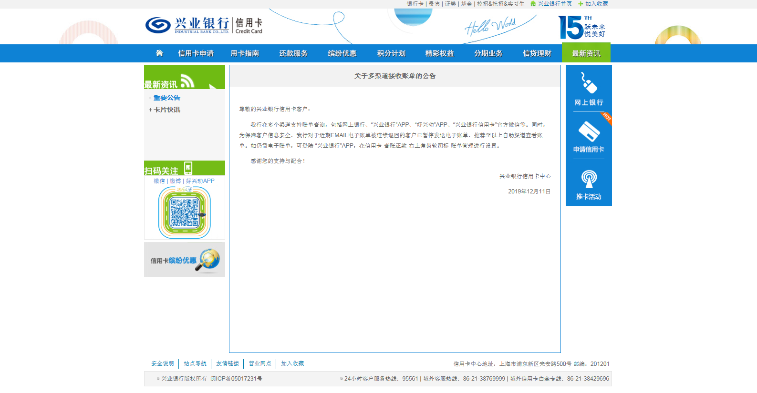757x393 pixels.
Task: Select the 最新资讯 tab
Action: coord(586,53)
